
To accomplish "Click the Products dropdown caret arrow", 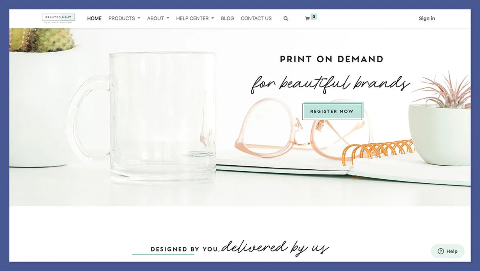I will pos(139,18).
